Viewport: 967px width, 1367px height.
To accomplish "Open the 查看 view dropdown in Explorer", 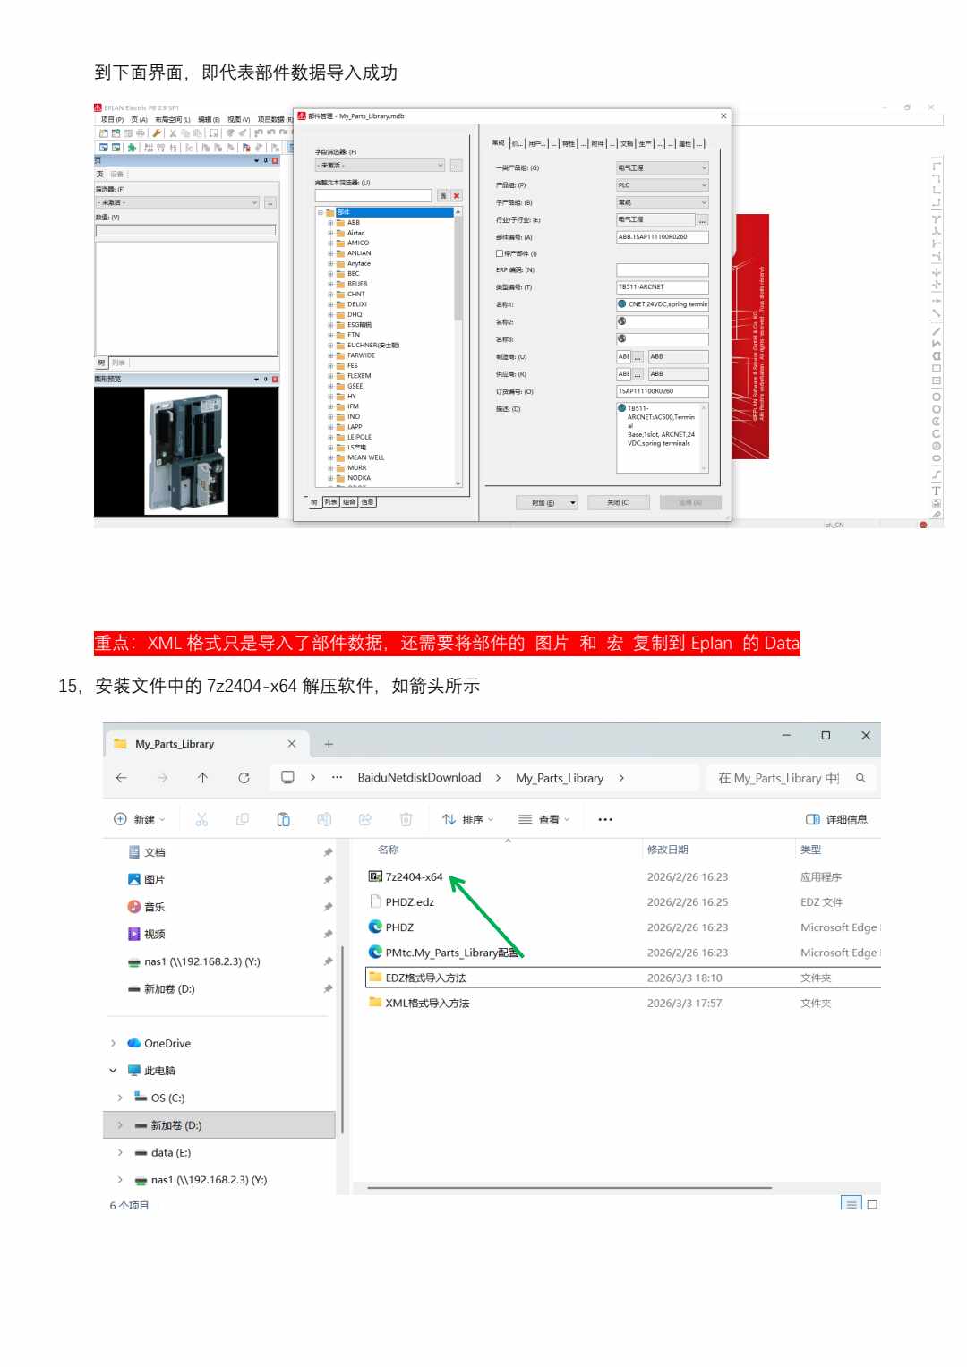I will (544, 819).
